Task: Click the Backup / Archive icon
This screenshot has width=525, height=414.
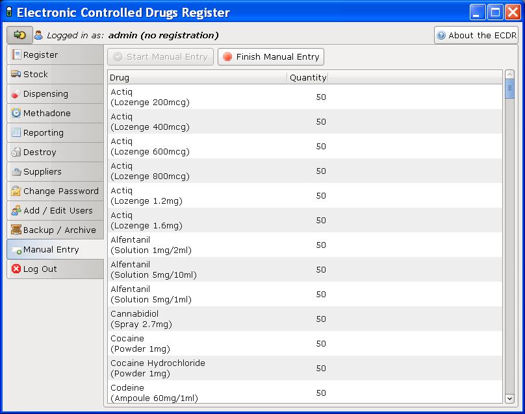Action: pos(16,230)
